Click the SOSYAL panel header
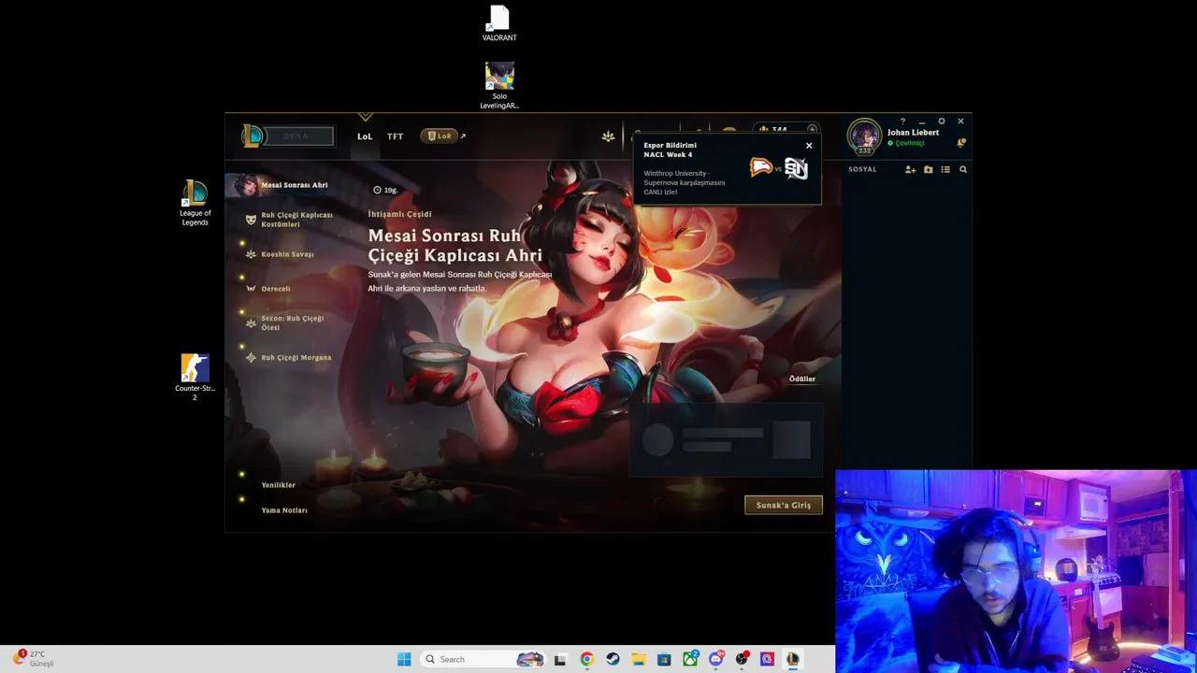 [x=862, y=169]
